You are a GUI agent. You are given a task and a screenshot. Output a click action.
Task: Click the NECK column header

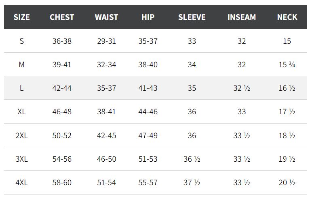tap(287, 17)
